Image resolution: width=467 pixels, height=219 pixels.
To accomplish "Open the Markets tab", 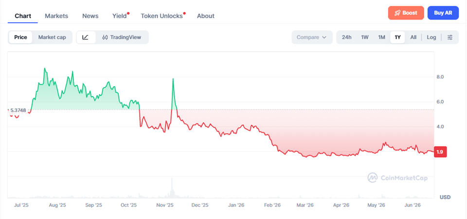I will pyautogui.click(x=56, y=16).
